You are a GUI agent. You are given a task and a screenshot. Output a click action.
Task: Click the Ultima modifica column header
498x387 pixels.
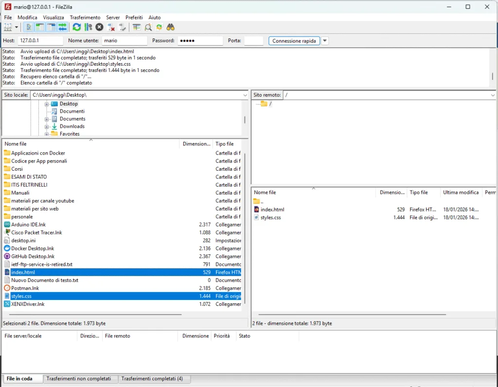[x=461, y=193]
